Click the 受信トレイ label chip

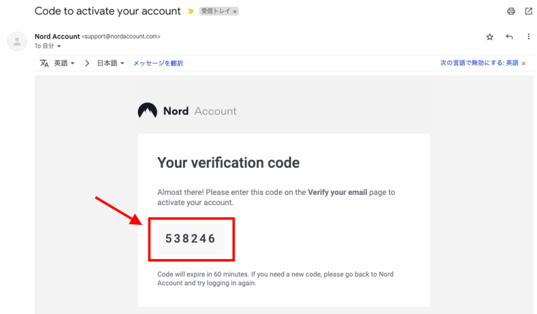click(216, 11)
